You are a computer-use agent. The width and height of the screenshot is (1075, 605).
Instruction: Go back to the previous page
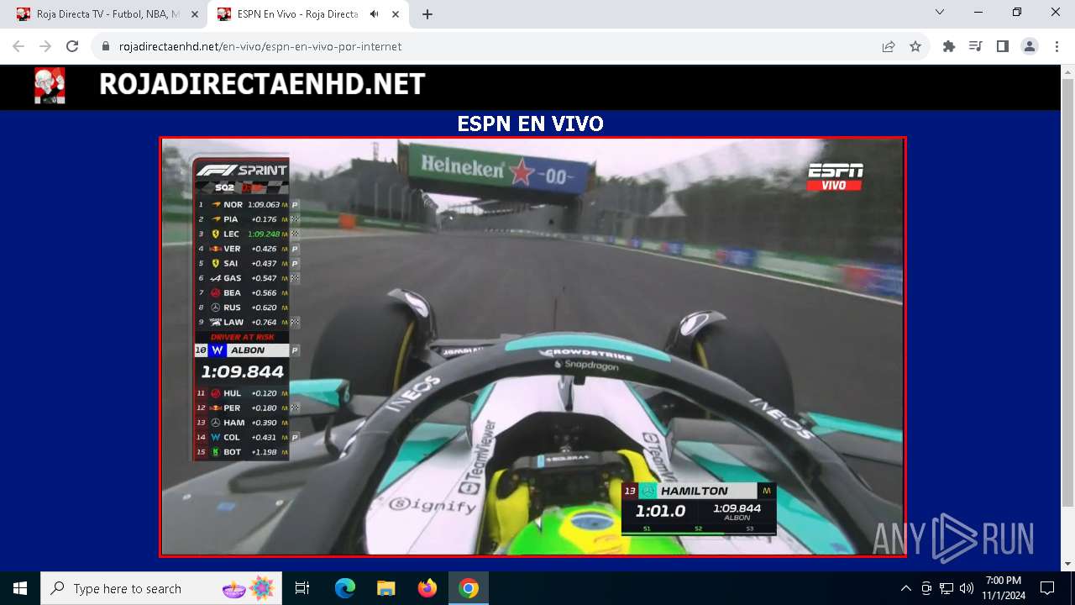(x=18, y=46)
